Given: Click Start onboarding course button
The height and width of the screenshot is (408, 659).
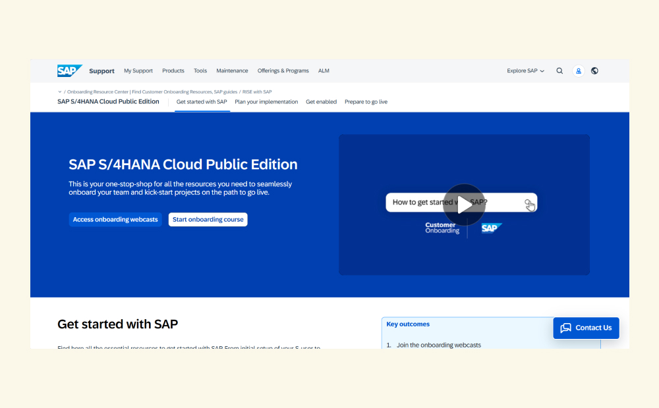Looking at the screenshot, I should pos(208,220).
